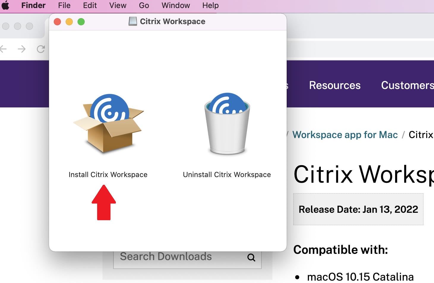Open the Go menu
The height and width of the screenshot is (283, 434).
(144, 5)
